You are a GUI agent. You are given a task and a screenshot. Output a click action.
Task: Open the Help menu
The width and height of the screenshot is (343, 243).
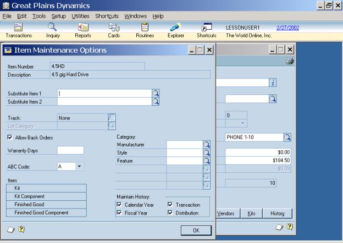pos(158,16)
